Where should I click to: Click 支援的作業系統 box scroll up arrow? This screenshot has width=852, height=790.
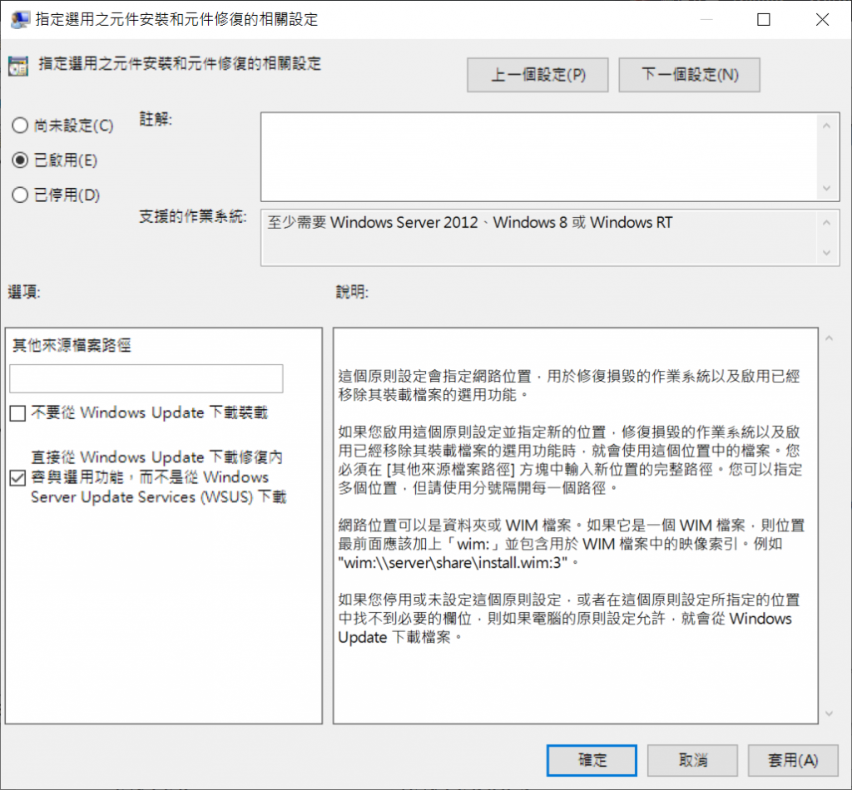826,223
